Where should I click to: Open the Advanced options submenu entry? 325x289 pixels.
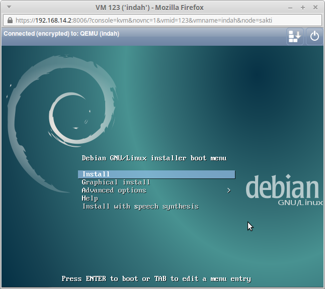pyautogui.click(x=114, y=190)
